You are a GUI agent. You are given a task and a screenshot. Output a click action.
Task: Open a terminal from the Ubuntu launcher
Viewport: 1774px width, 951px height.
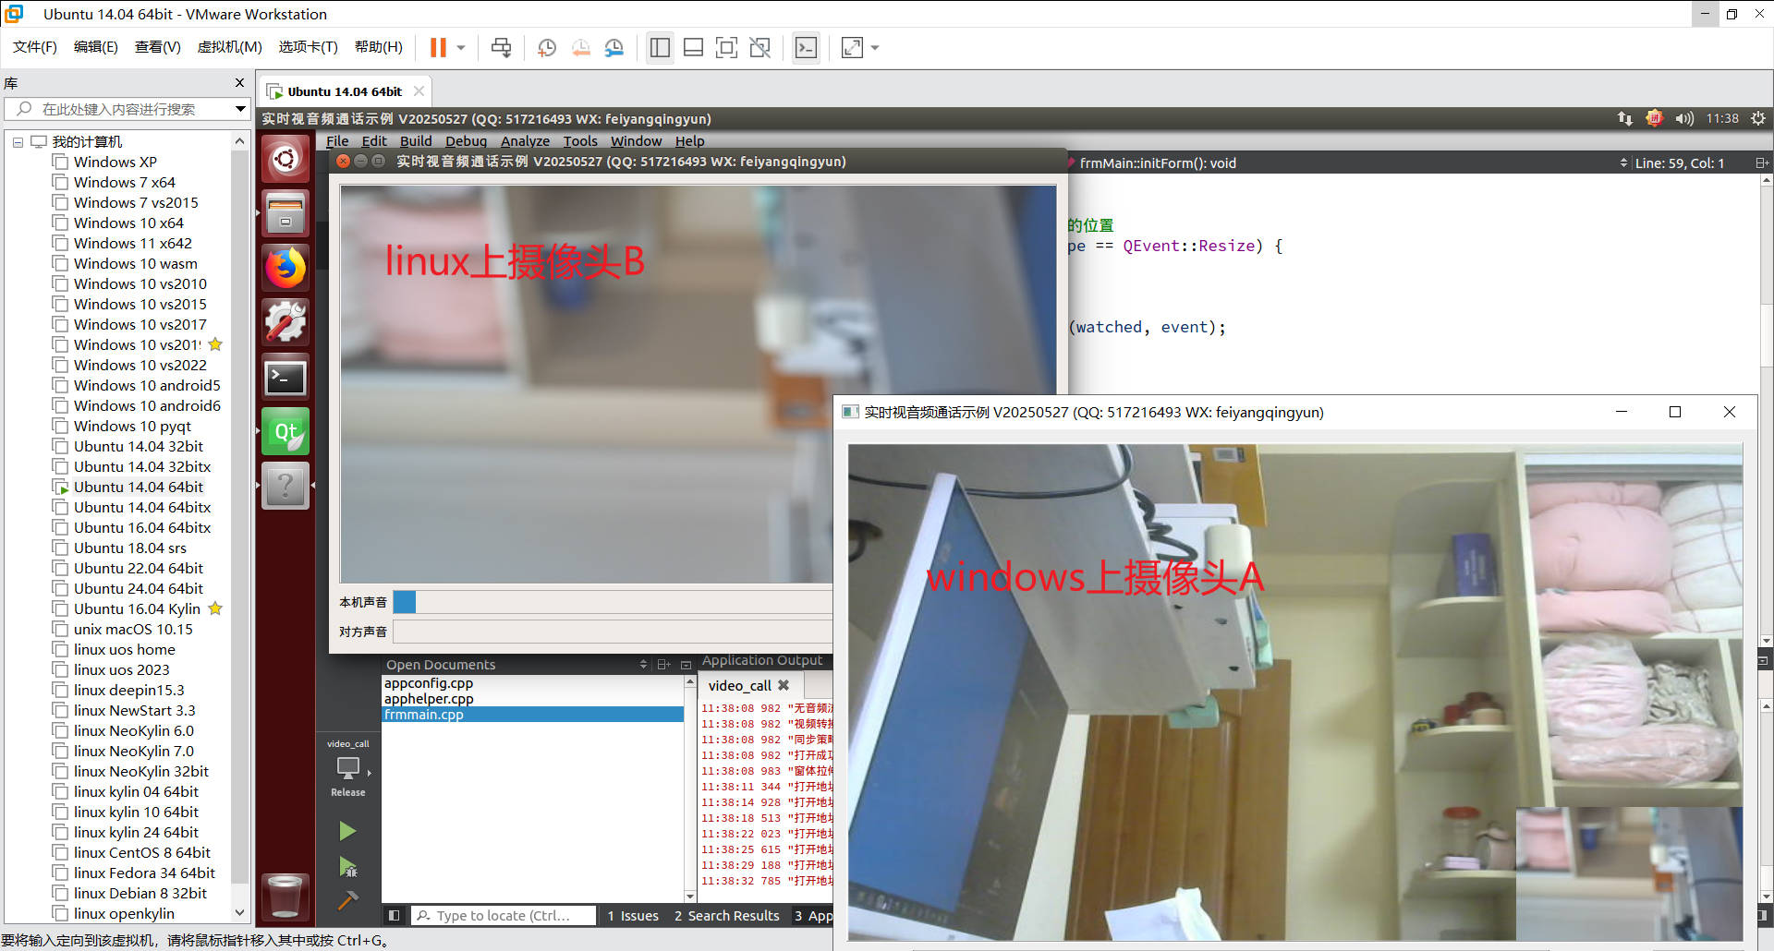coord(285,377)
